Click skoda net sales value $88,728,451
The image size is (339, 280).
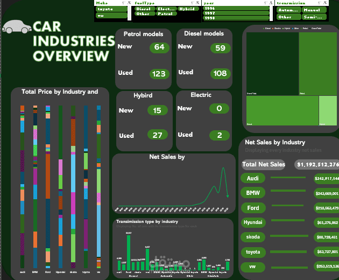327,237
